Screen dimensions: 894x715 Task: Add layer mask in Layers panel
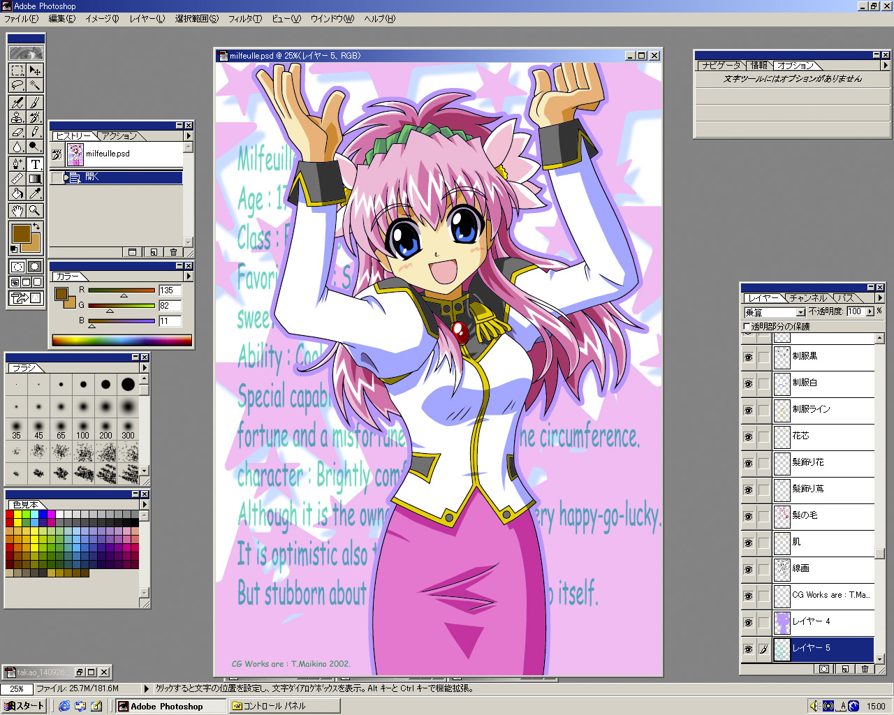(x=824, y=669)
